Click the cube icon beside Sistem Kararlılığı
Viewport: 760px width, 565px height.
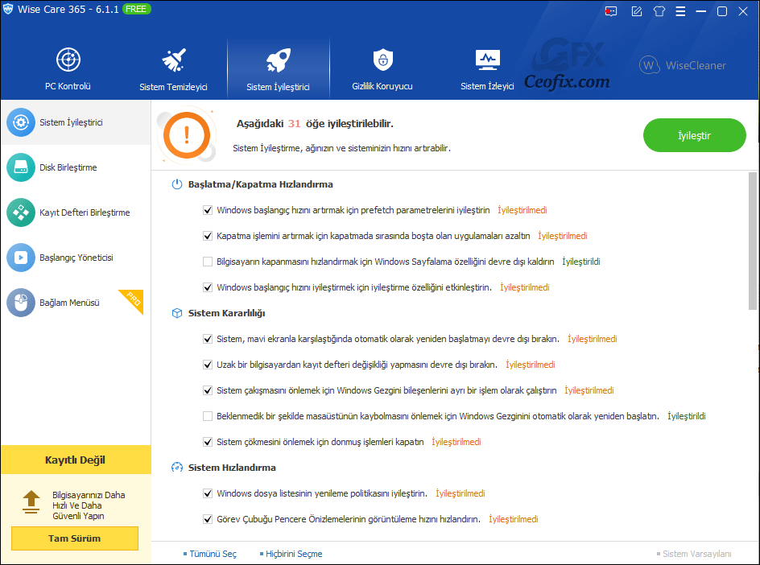pyautogui.click(x=177, y=313)
